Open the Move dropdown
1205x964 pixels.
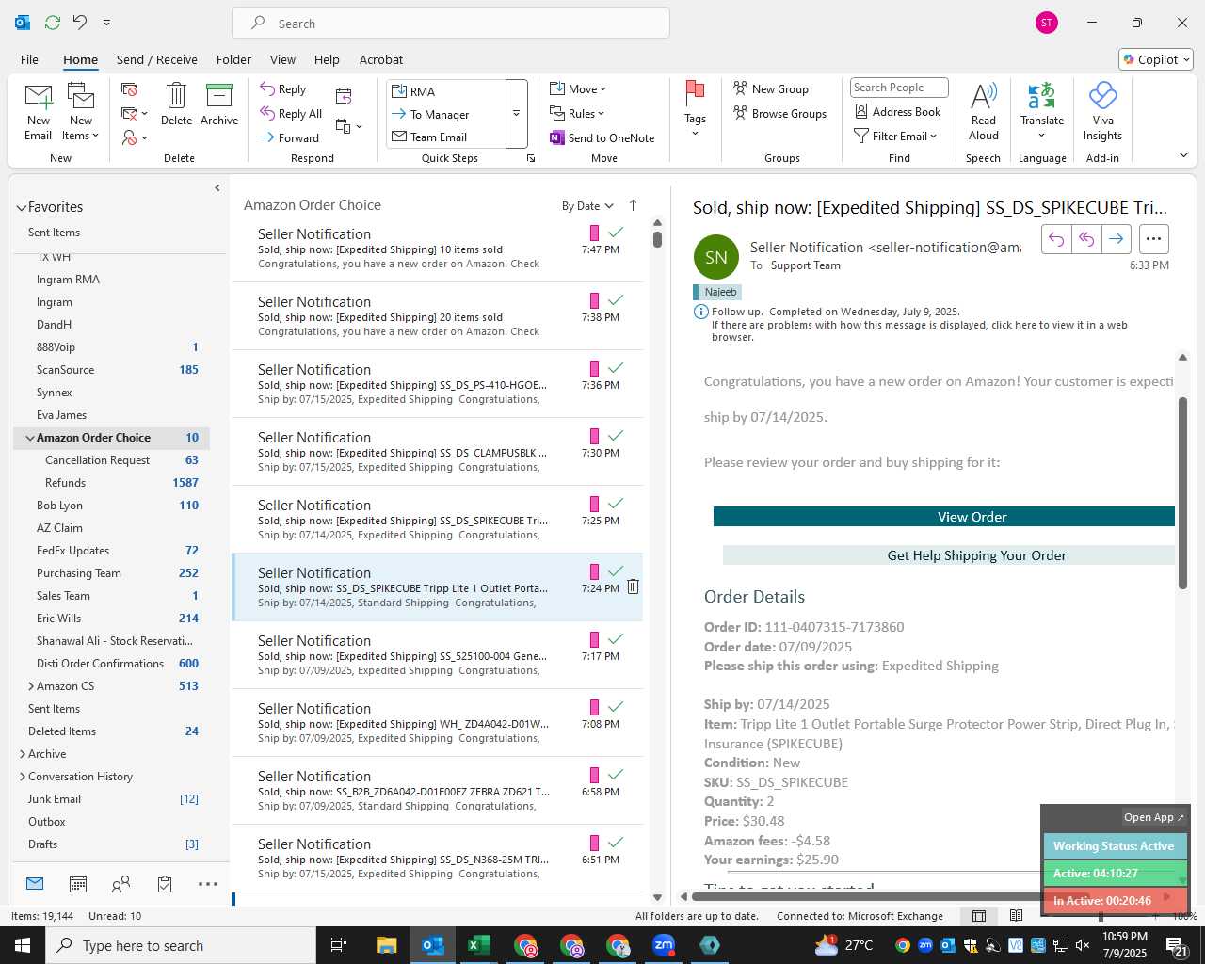[x=578, y=88]
